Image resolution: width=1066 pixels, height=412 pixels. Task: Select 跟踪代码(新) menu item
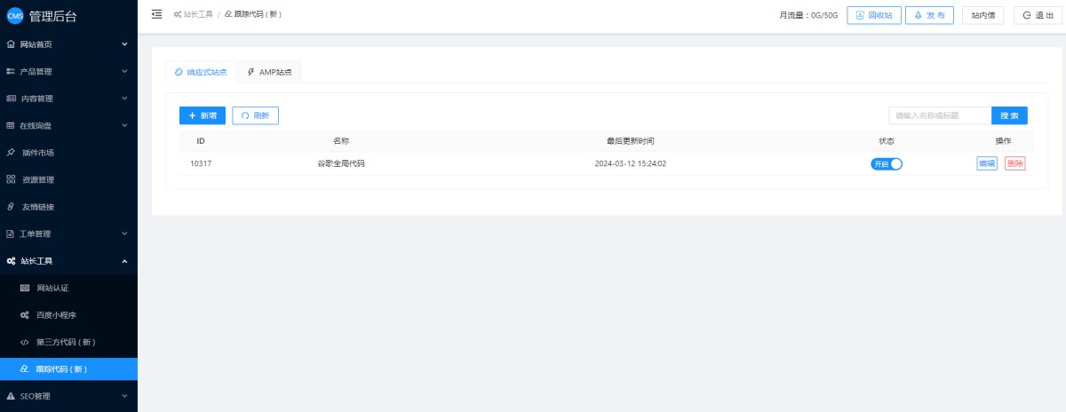[68, 369]
